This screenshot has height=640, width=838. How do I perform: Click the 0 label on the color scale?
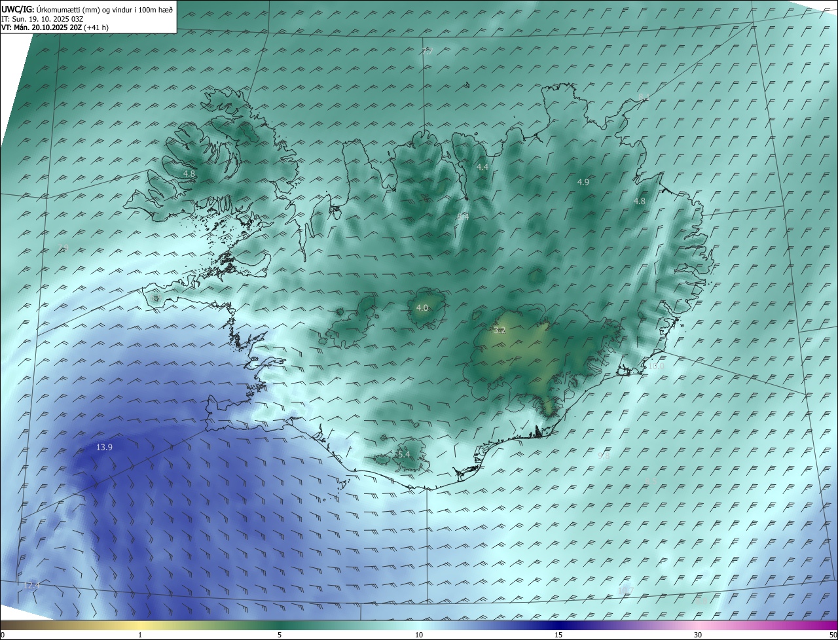[x=2, y=635]
